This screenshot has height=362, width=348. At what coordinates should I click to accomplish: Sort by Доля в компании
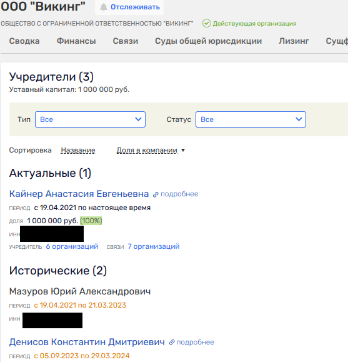[147, 150]
